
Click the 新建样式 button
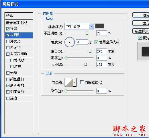coord(141,31)
